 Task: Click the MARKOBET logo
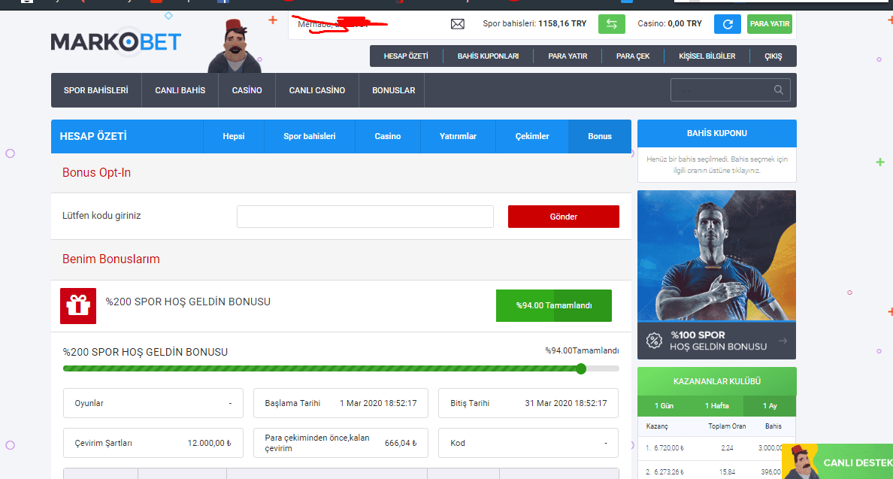(x=117, y=41)
